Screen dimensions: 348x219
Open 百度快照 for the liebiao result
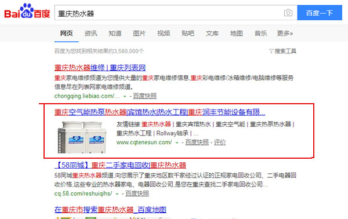pos(144,96)
